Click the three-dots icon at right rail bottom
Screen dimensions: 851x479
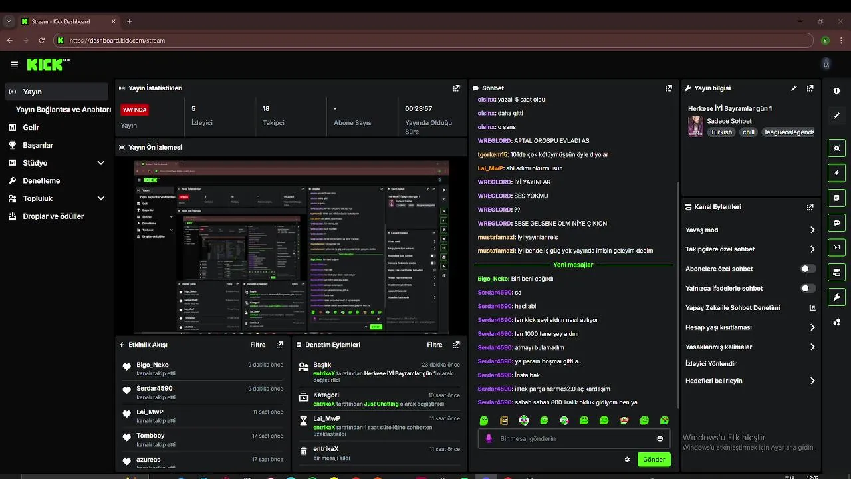click(x=836, y=322)
